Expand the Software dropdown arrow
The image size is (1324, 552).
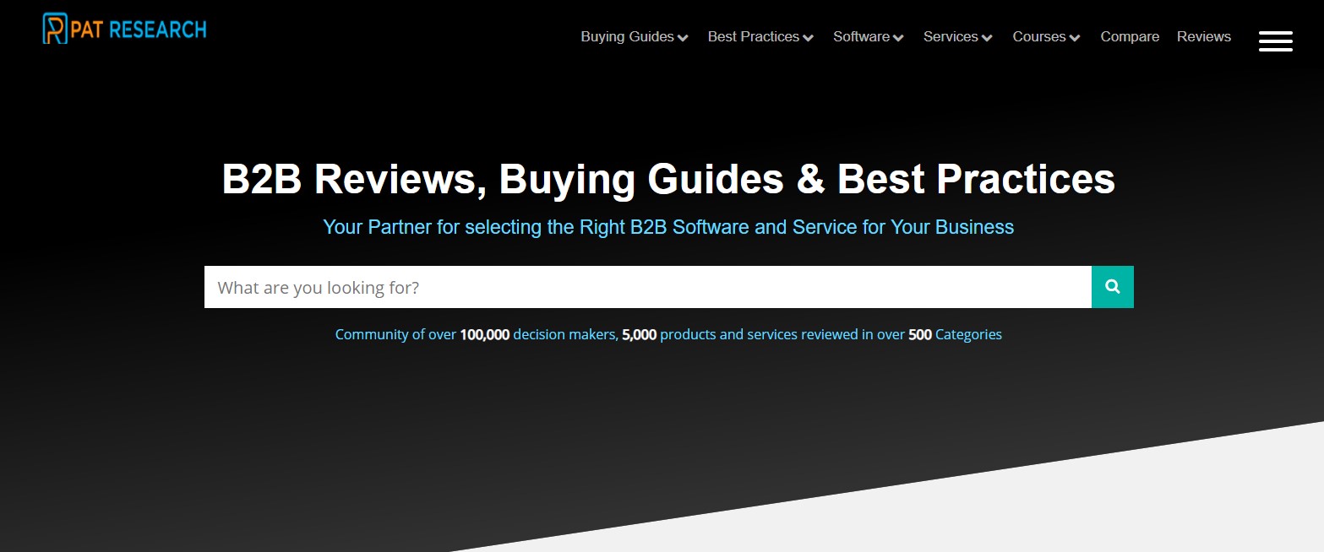pos(898,38)
